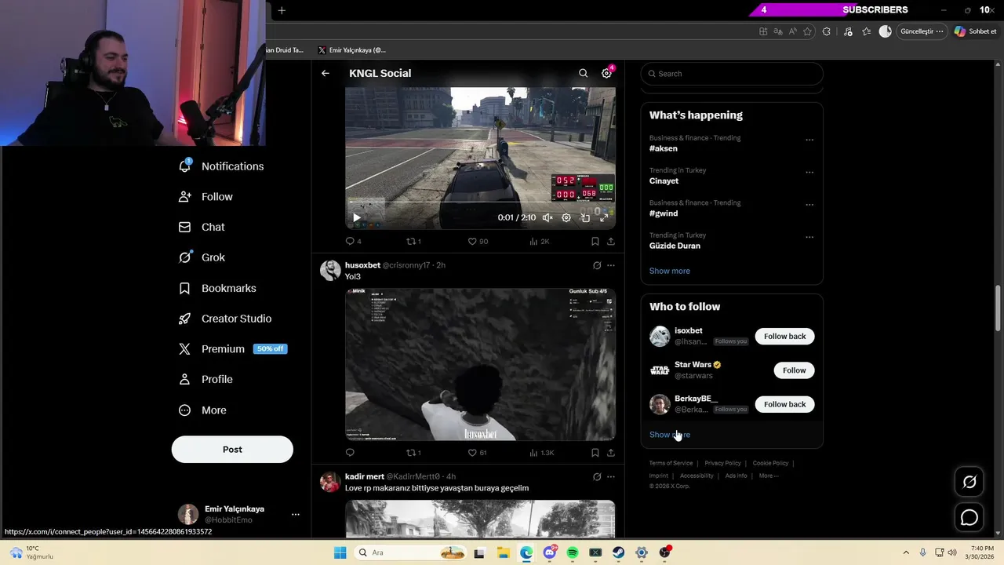1004x565 pixels.
Task: Open Premium with 50% off badge
Action: (233, 349)
